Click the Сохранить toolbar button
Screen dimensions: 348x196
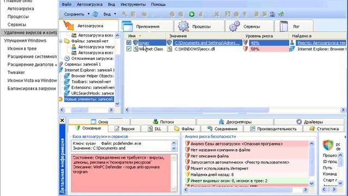(74, 14)
